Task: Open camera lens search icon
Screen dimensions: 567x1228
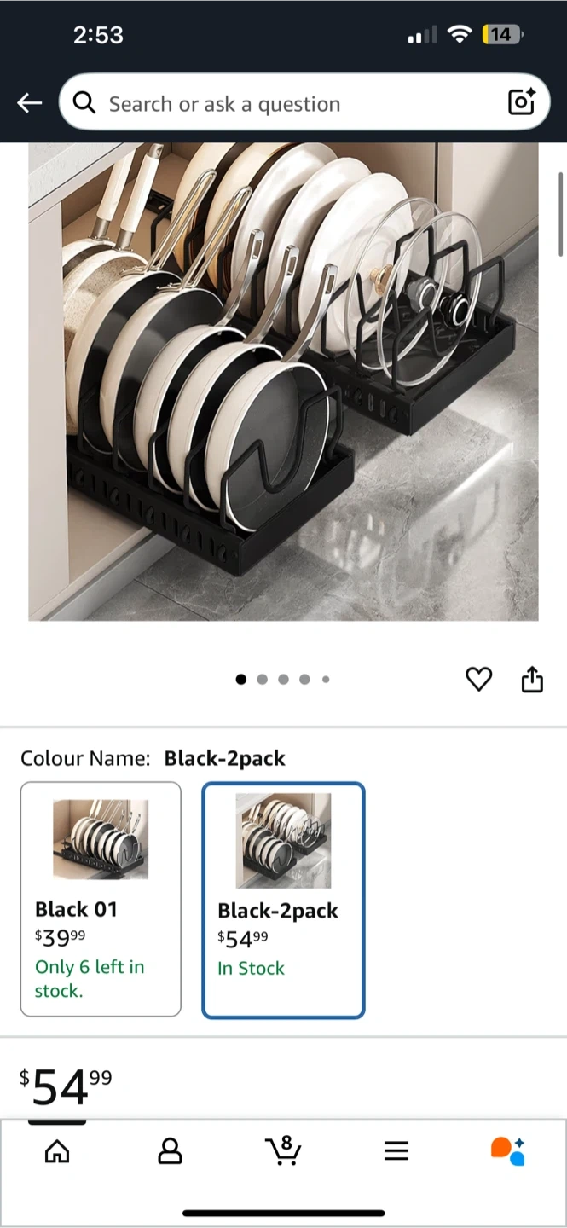Action: pyautogui.click(x=521, y=101)
